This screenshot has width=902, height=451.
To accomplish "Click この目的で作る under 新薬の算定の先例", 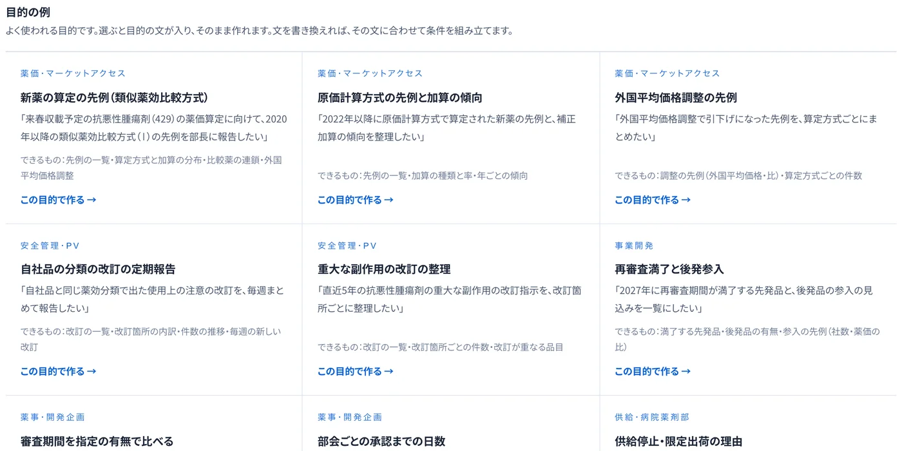I will [58, 200].
